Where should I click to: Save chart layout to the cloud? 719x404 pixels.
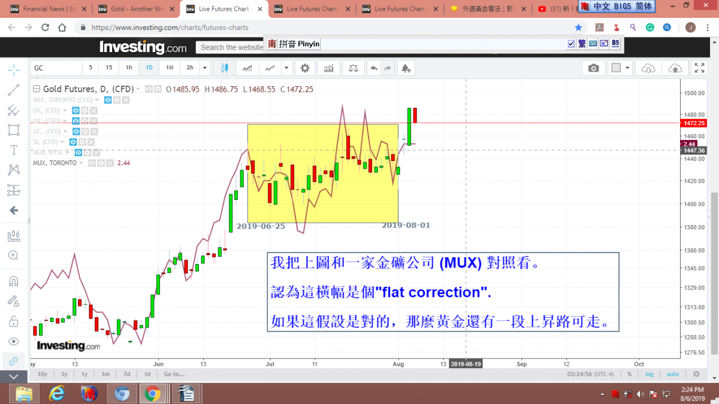tap(675, 68)
